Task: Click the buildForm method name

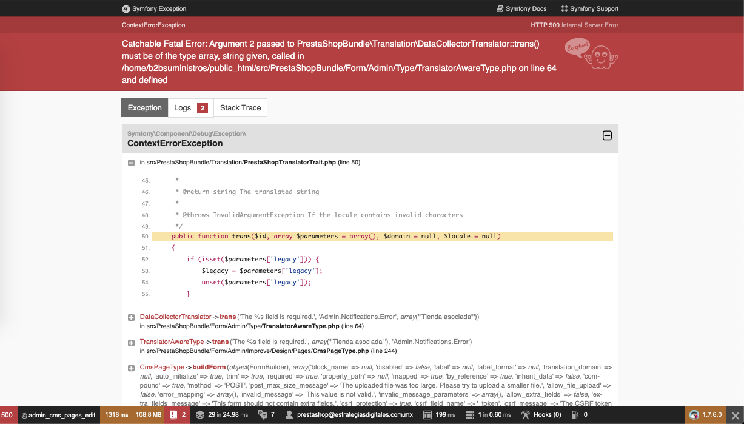Action: coord(209,367)
